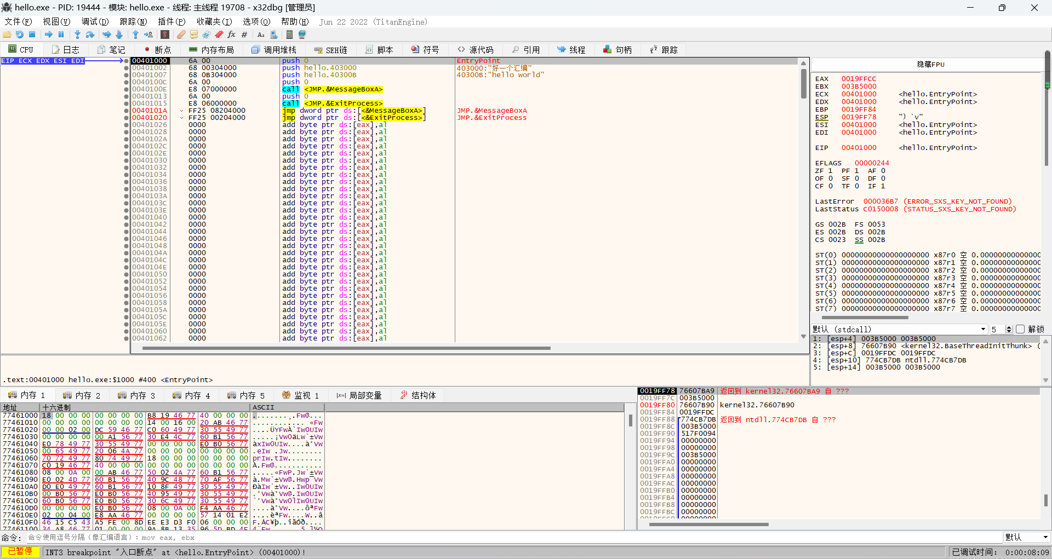The image size is (1052, 559).
Task: Click the Open file toolbar icon
Action: click(7, 34)
